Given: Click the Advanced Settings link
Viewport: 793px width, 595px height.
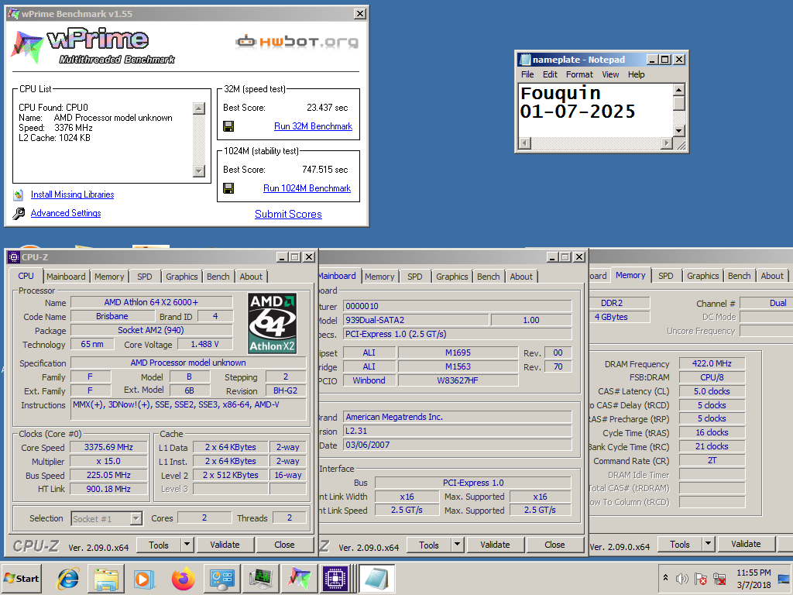Looking at the screenshot, I should coord(66,213).
